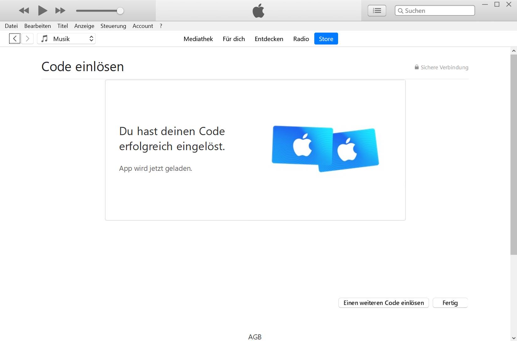The image size is (517, 341).
Task: Select the Radio tab
Action: (301, 39)
